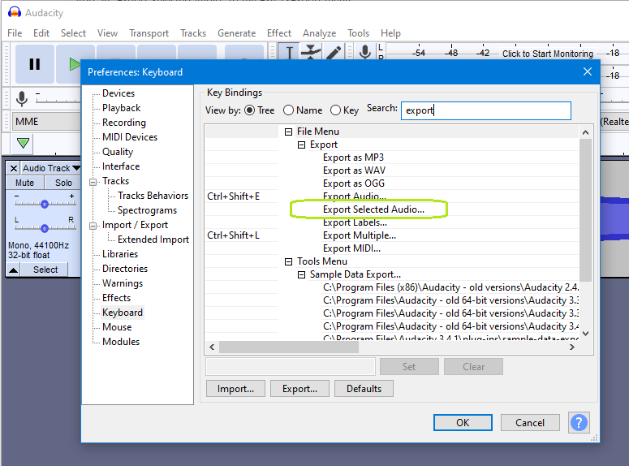The height and width of the screenshot is (466, 629).
Task: Click Cancel in preferences dialog
Action: [530, 423]
